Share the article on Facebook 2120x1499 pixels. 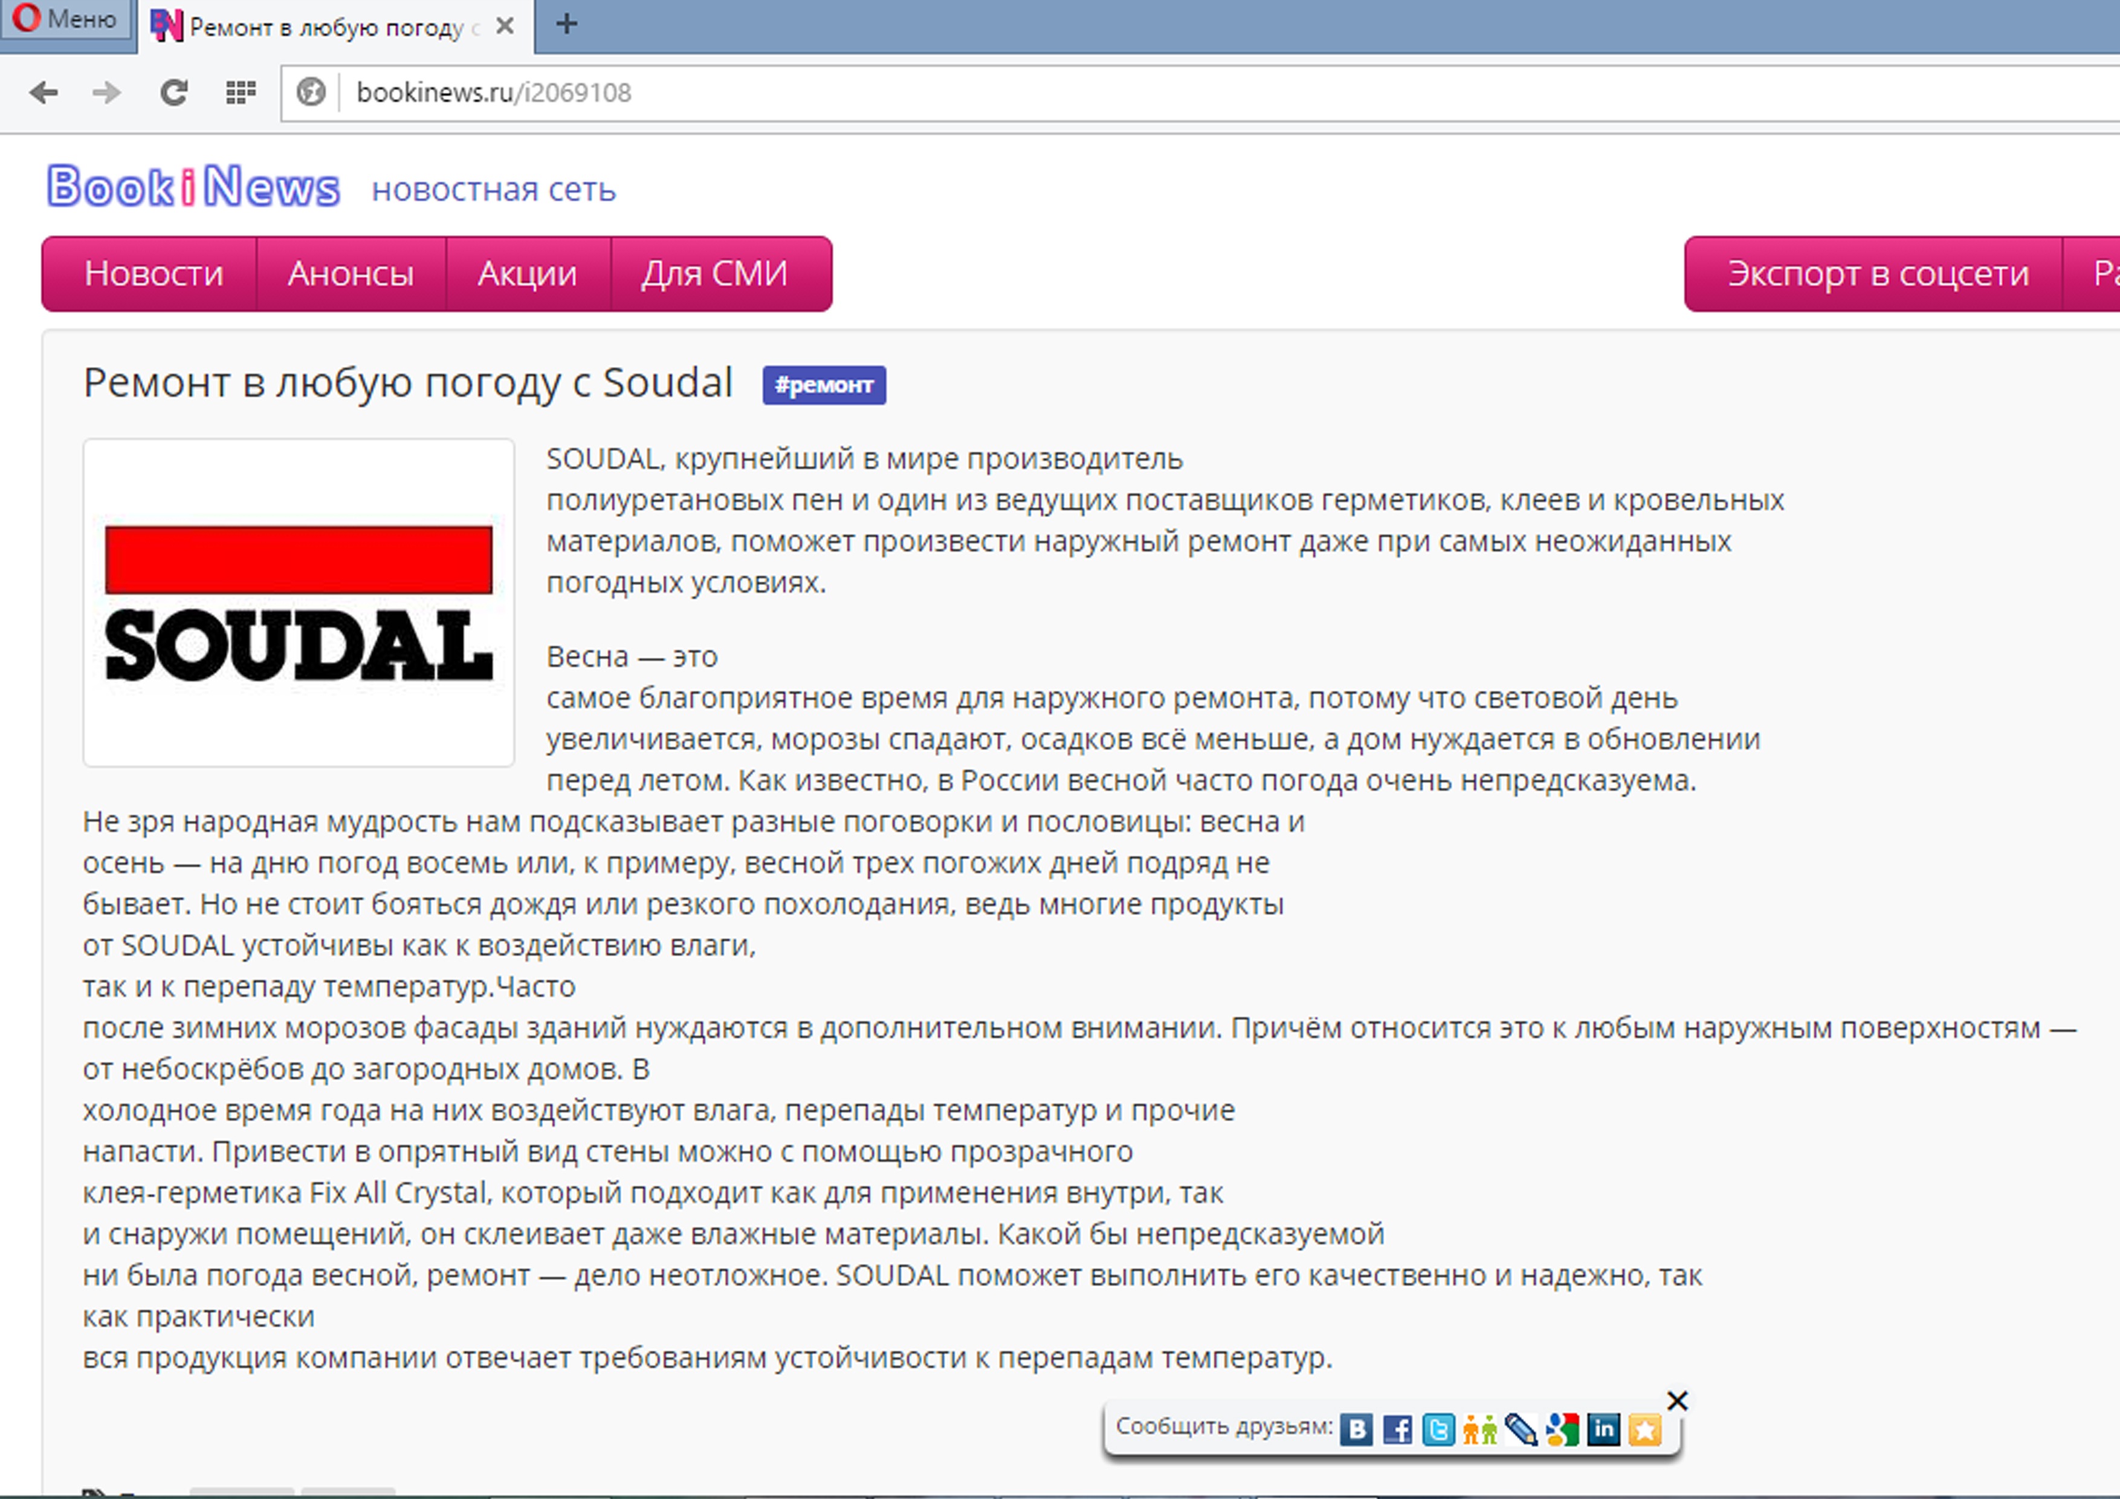[x=1397, y=1429]
